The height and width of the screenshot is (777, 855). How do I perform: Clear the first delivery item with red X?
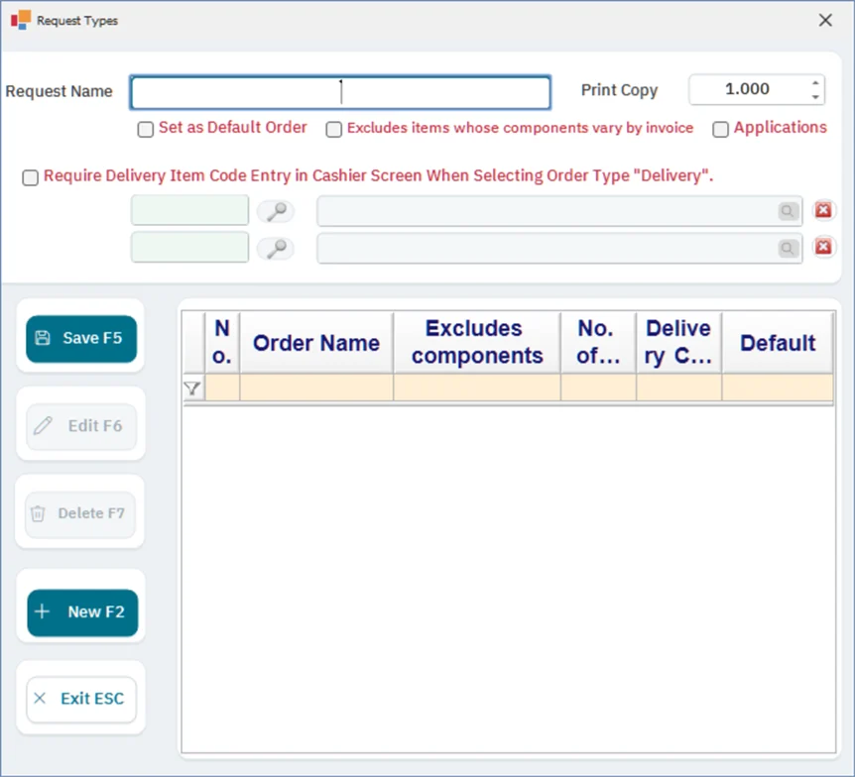(823, 210)
